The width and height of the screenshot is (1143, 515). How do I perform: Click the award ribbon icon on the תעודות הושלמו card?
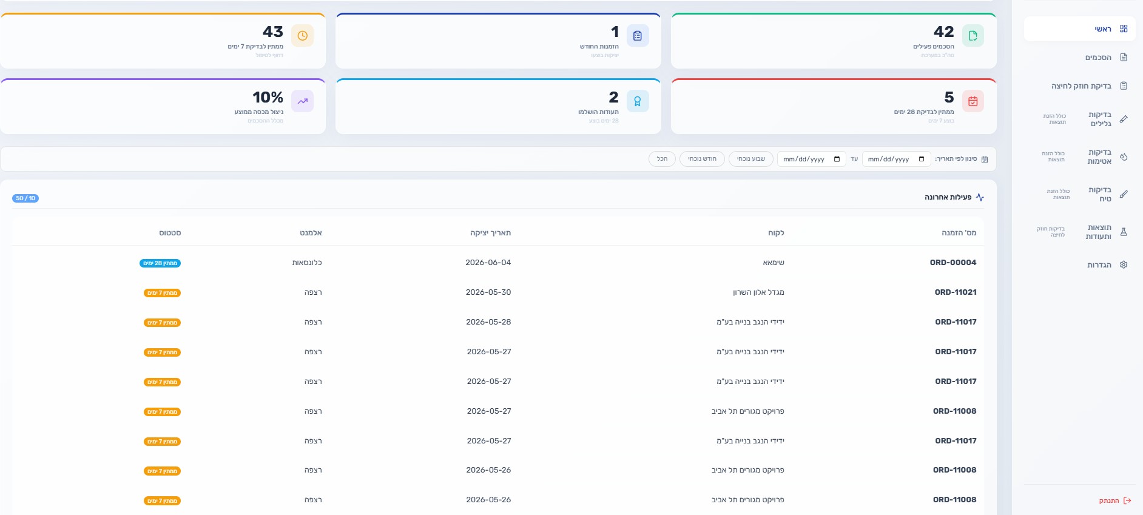(638, 101)
